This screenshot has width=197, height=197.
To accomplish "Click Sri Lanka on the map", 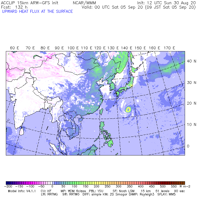I will [x=22, y=131].
